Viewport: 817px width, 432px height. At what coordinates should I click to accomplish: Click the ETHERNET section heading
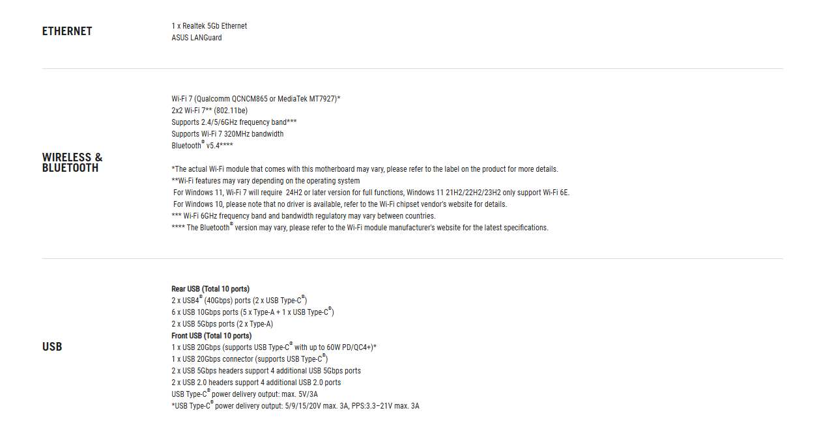(x=67, y=31)
